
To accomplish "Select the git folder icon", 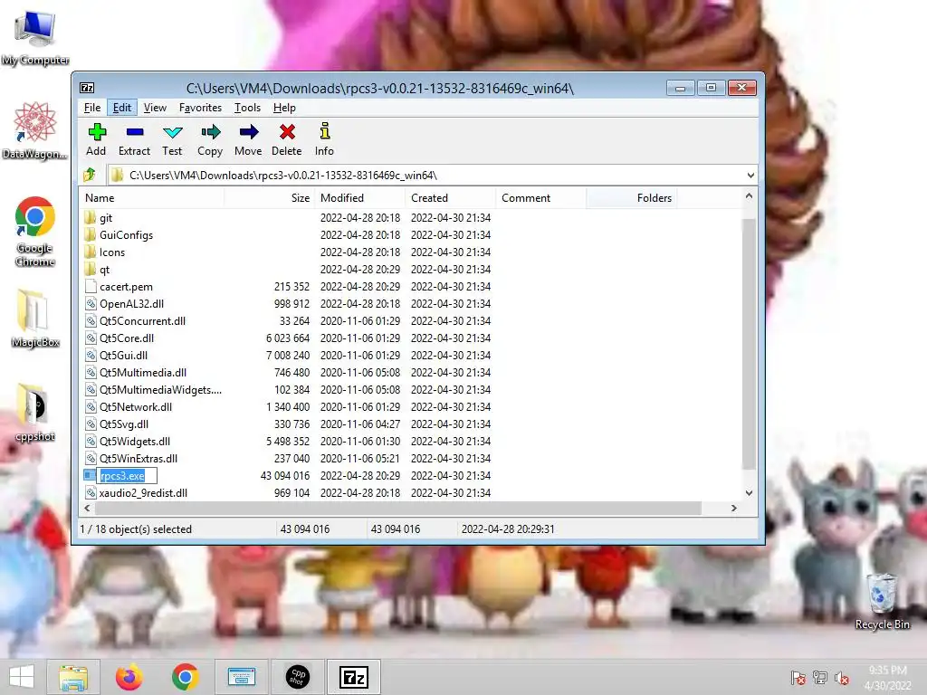I will pyautogui.click(x=90, y=218).
